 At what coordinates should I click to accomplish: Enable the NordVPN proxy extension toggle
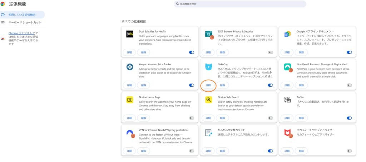pos(192,151)
